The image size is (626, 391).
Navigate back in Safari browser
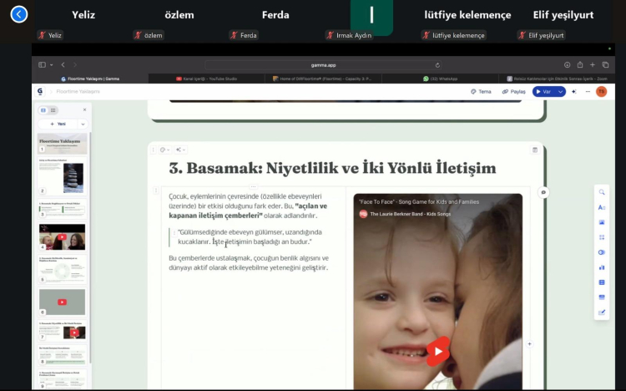click(x=63, y=65)
